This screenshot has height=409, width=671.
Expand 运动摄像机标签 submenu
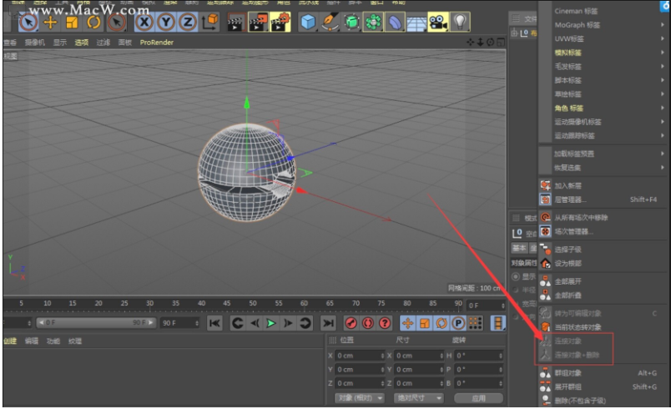pyautogui.click(x=602, y=122)
